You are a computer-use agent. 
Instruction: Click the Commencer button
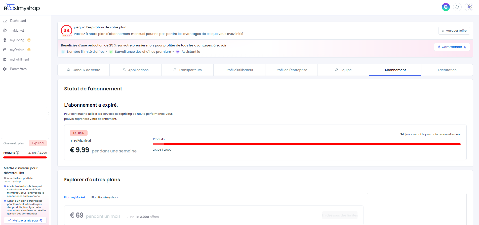pyautogui.click(x=452, y=47)
